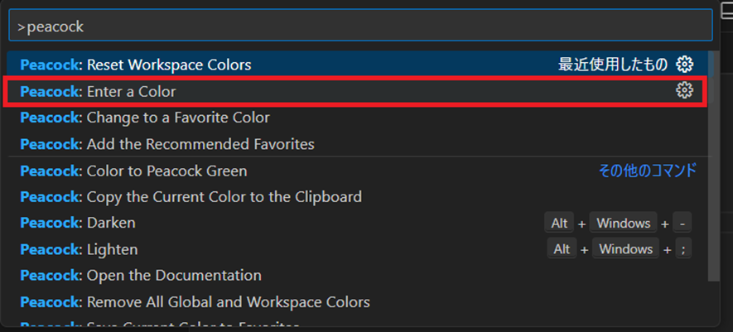
Task: Click the command list vertical scrollbar
Action: [714, 166]
